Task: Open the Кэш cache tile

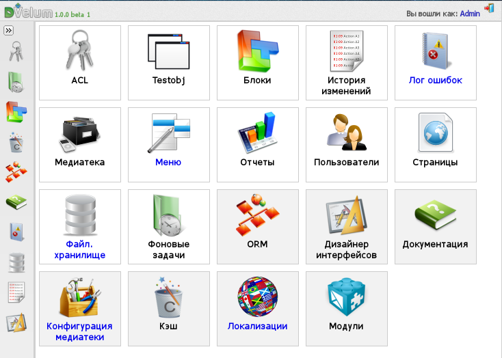Action: (x=169, y=309)
